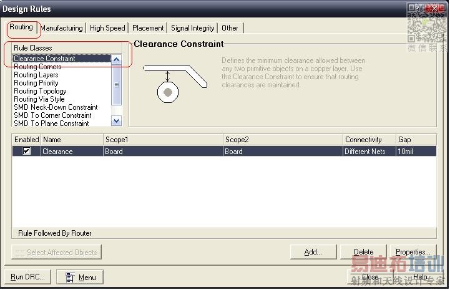Screen dimensions: 450x290
Task: Click the Menu button's list icon
Action: pos(70,278)
